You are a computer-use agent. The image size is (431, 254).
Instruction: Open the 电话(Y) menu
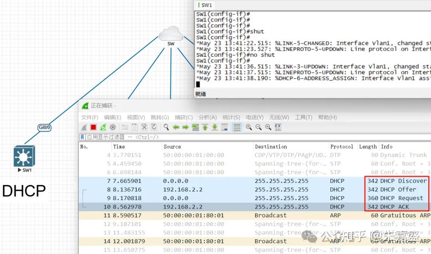254,117
